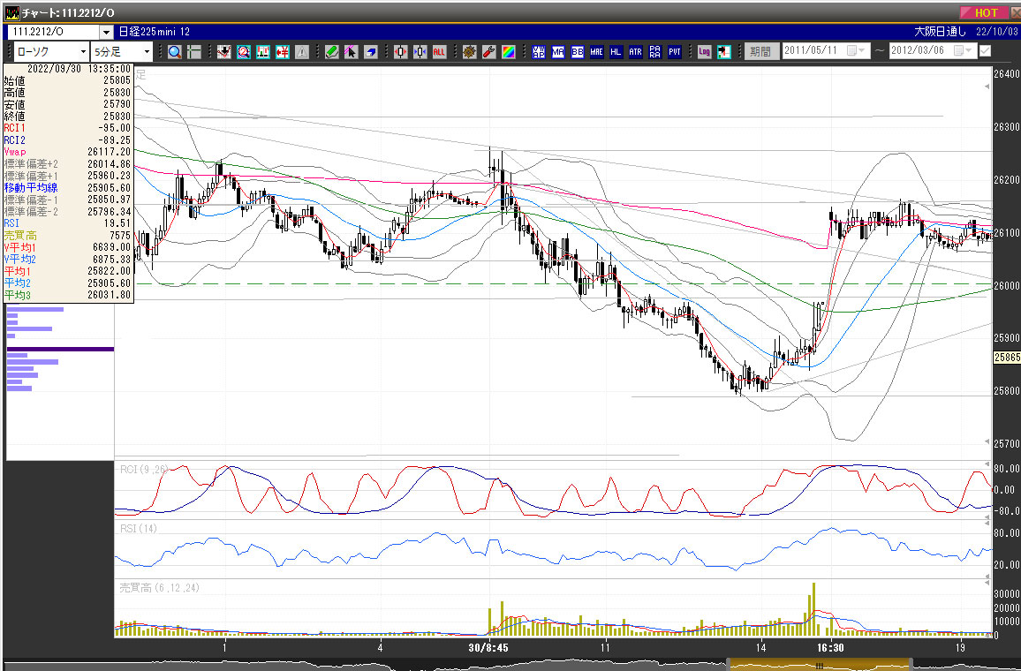Click the 16:30 time axis label
Viewport: 1021px width, 671px height.
point(830,647)
